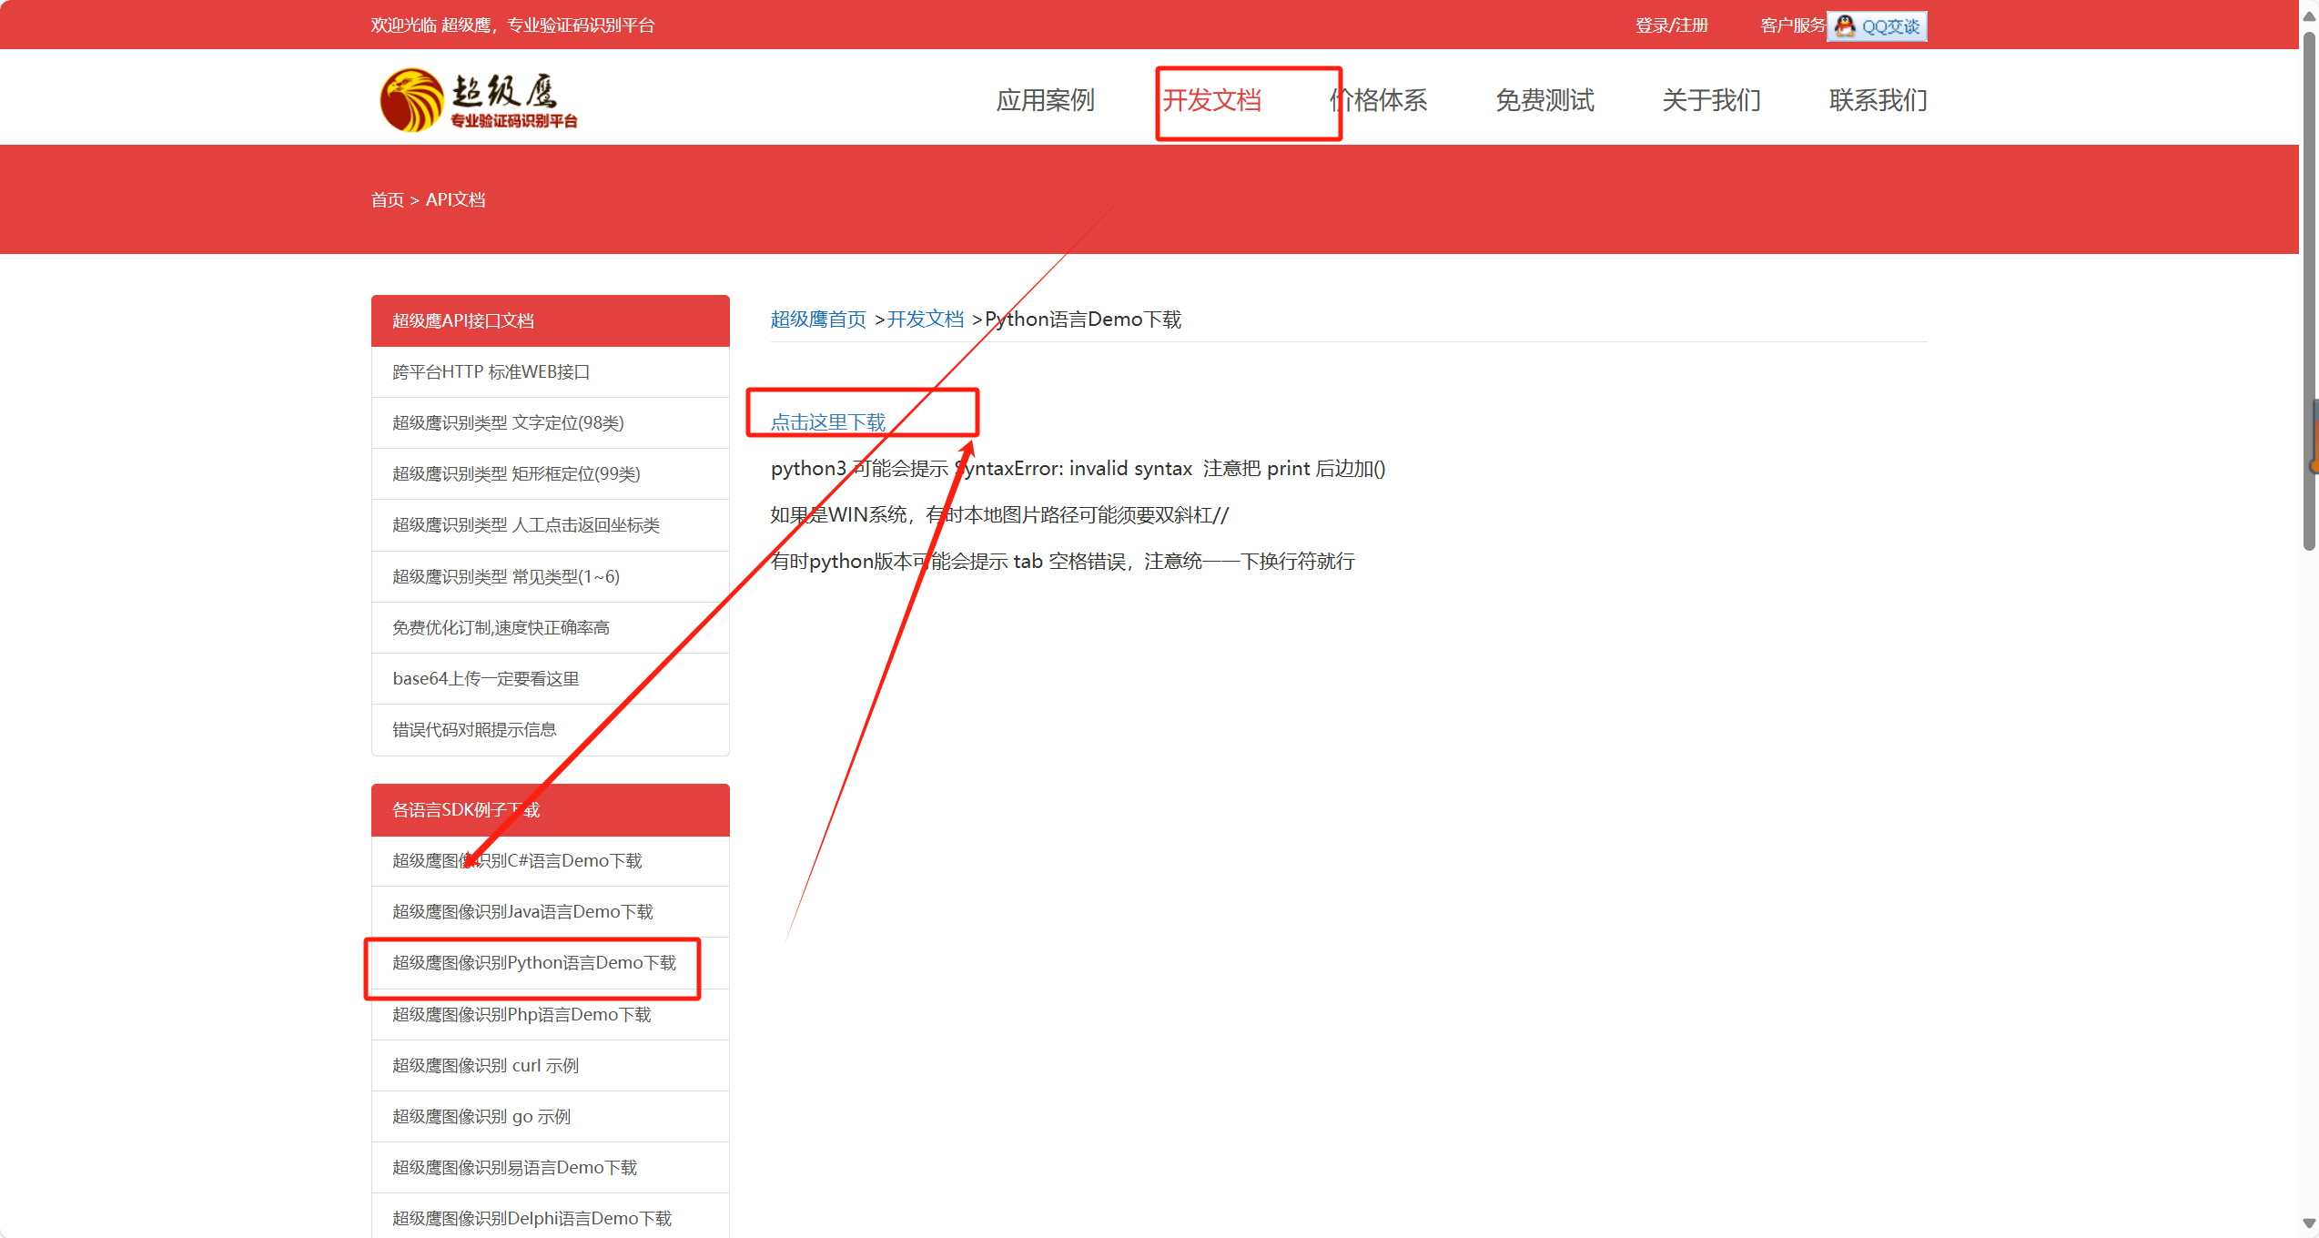Viewport: 2319px width, 1238px height.
Task: Click the 客户服务 label in top bar
Action: (x=1793, y=25)
